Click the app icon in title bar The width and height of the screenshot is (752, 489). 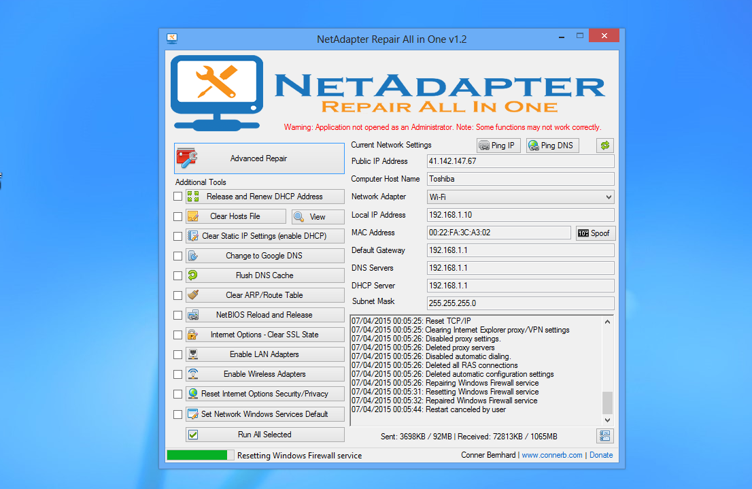(172, 38)
